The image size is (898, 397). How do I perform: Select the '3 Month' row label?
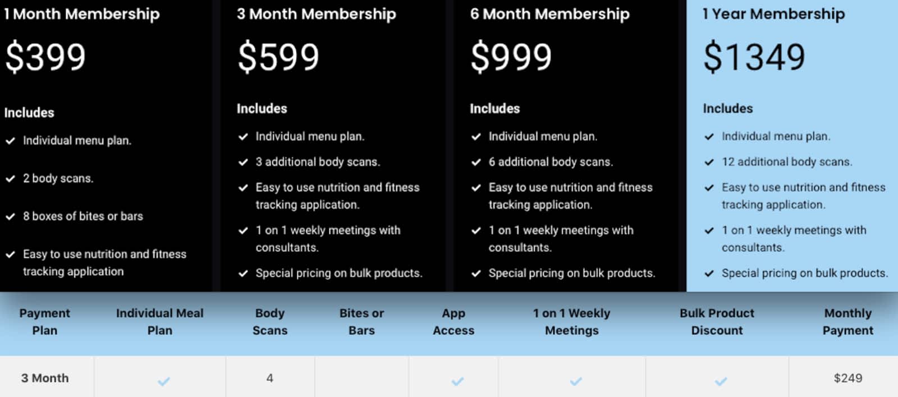pos(45,378)
